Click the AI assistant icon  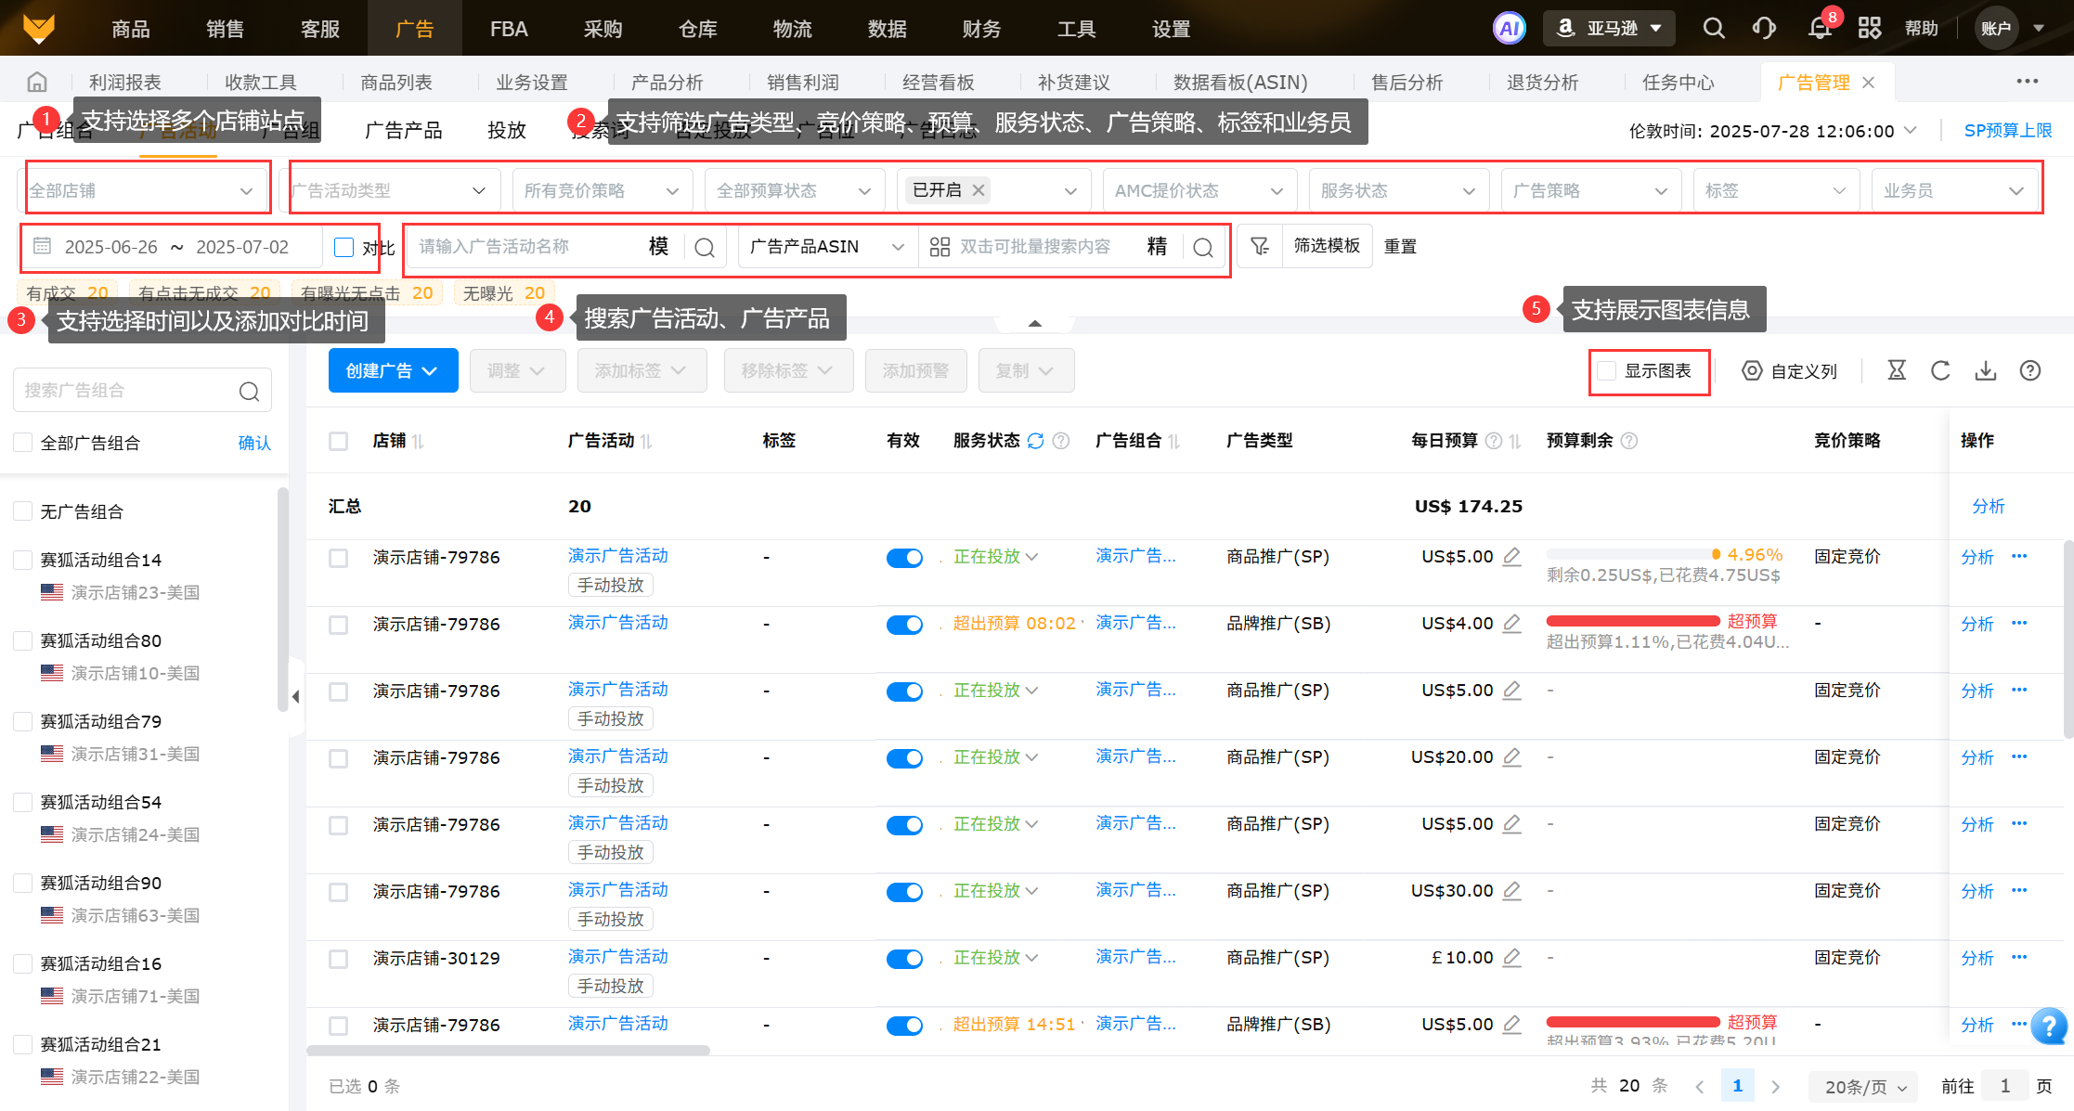(x=1510, y=28)
